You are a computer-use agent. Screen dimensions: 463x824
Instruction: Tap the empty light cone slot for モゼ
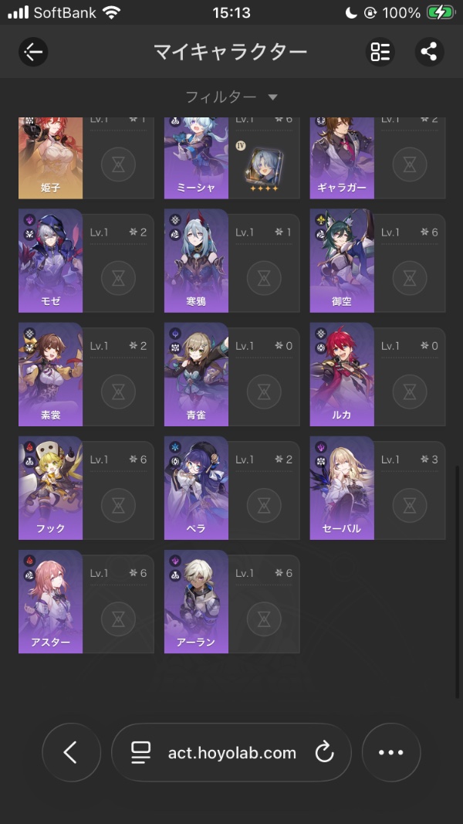(118, 278)
